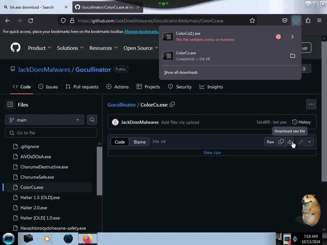Open the extensions puzzle icon

[x=308, y=21]
